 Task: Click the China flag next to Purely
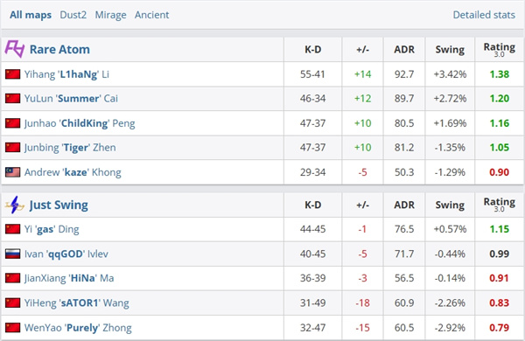13,327
